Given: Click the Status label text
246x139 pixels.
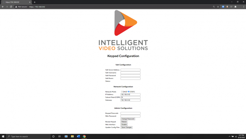Looking at the screenshot, I should tap(108, 81).
